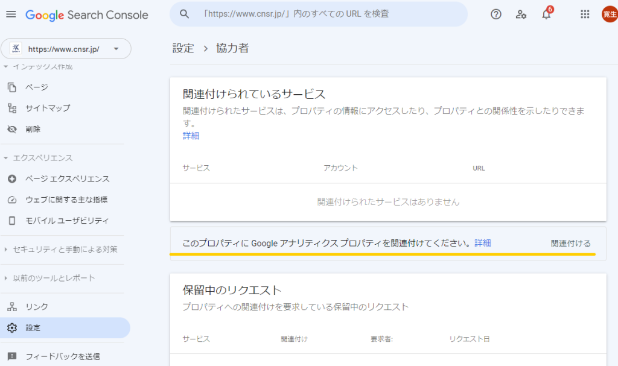Click the リクエスト日 column header
The height and width of the screenshot is (366, 618).
(470, 339)
